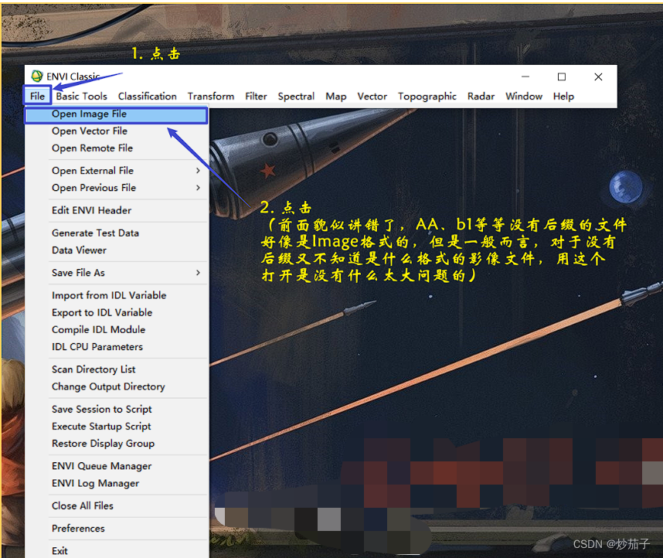Open the Help menu
Image resolution: width=663 pixels, height=558 pixels.
click(563, 96)
